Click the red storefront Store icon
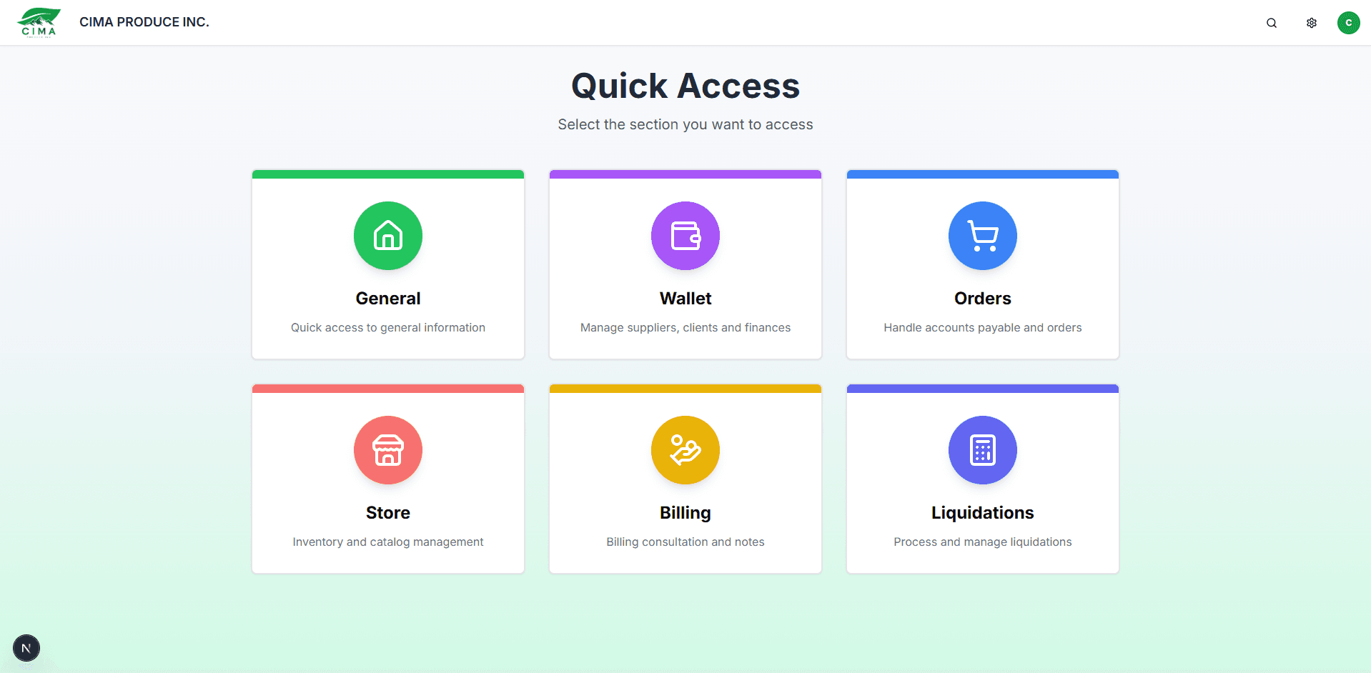1371x673 pixels. (388, 450)
